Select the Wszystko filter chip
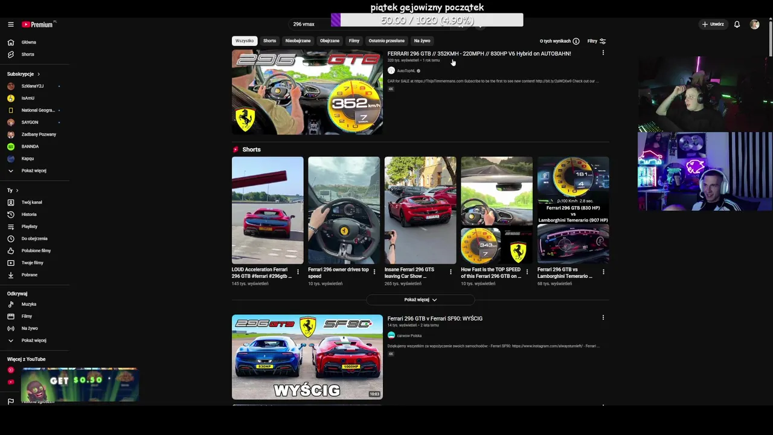This screenshot has width=773, height=435. click(245, 41)
